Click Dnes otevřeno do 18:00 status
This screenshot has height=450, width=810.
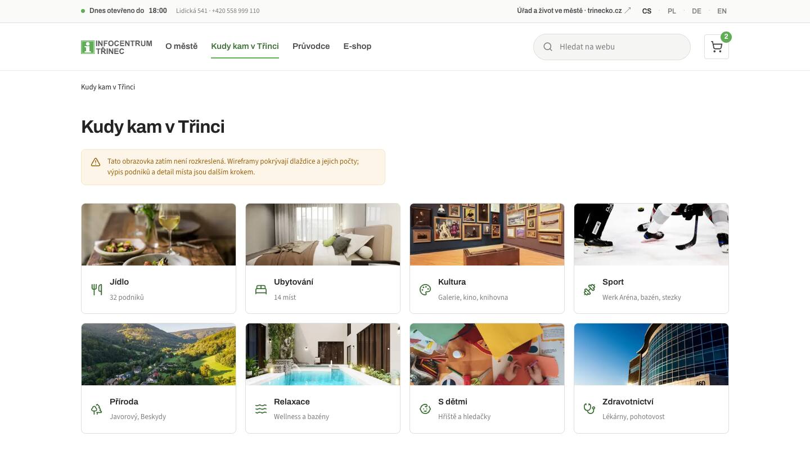(124, 11)
